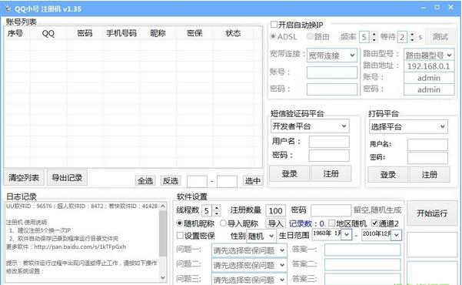Sort by the 手机号码 column header
Image resolution: width=462 pixels, height=285 pixels.
coord(121,33)
